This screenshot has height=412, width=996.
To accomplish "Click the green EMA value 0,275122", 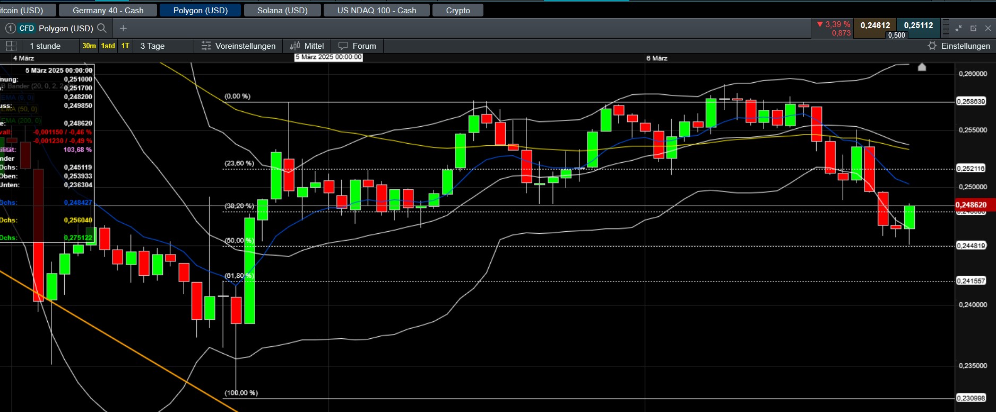I will click(x=78, y=238).
